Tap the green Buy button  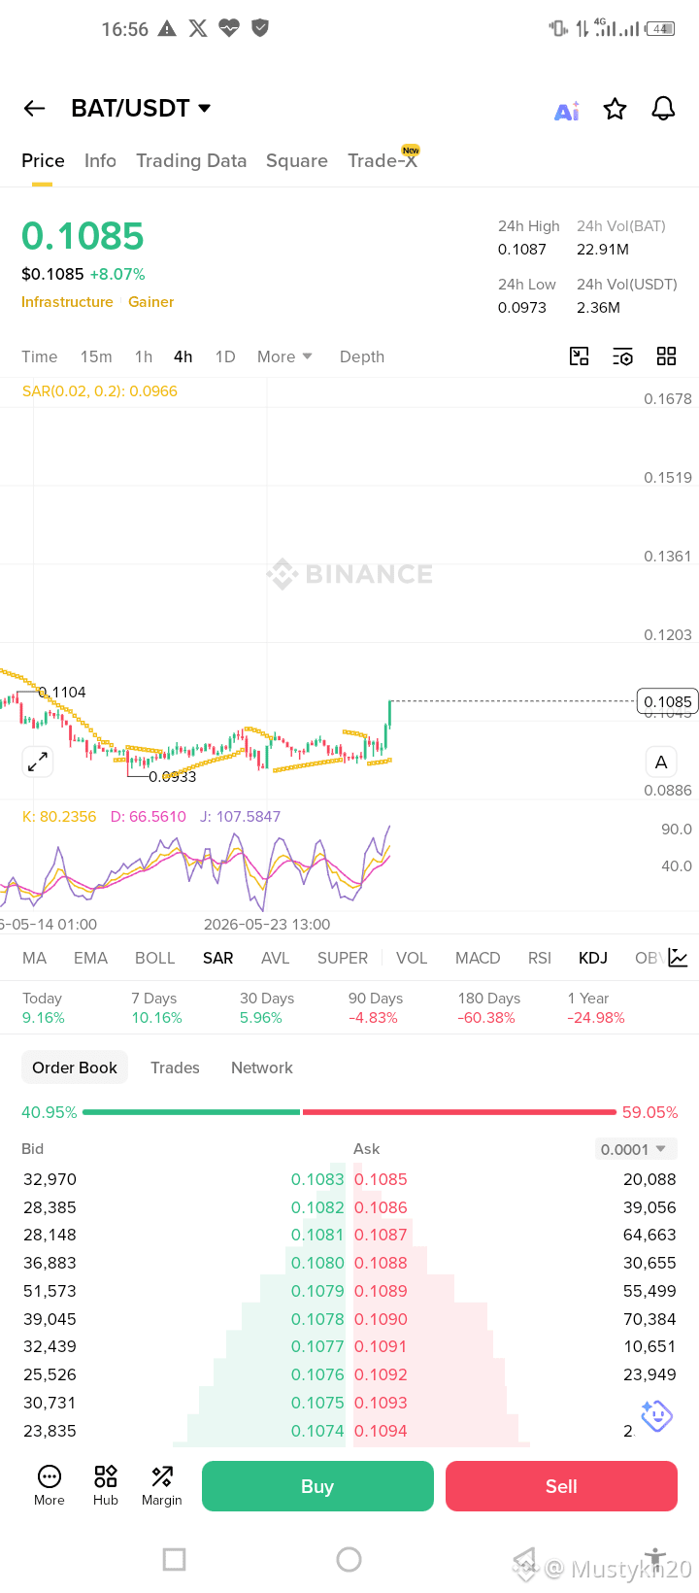pyautogui.click(x=317, y=1486)
